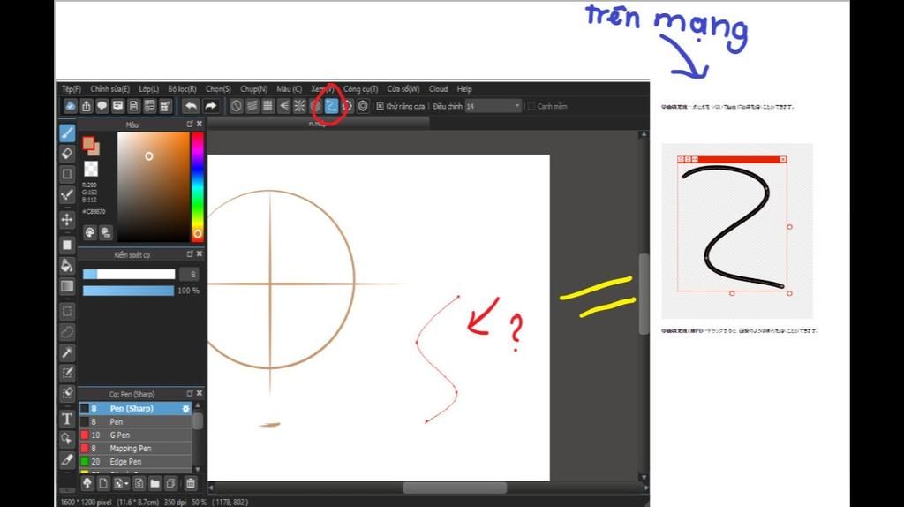
Task: Enable vanishing point snap
Action: 283,106
